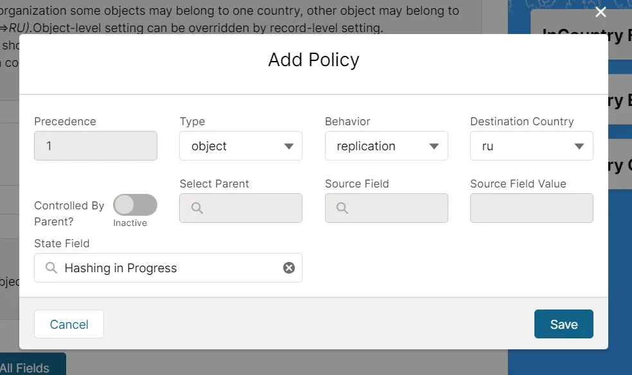Open the Behavior dropdown showing replication

tap(386, 146)
